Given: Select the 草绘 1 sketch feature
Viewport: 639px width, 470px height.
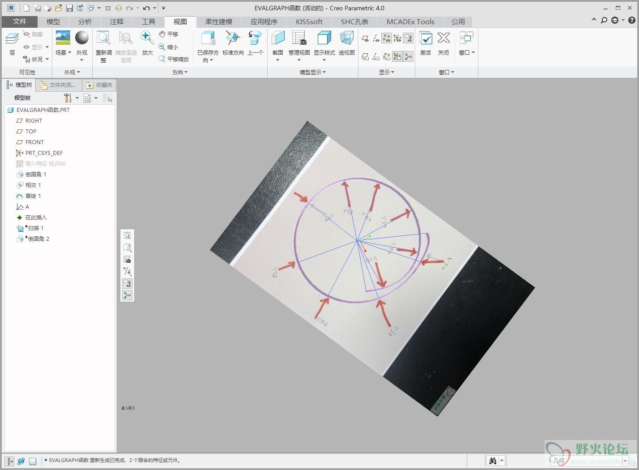Looking at the screenshot, I should pos(33,196).
